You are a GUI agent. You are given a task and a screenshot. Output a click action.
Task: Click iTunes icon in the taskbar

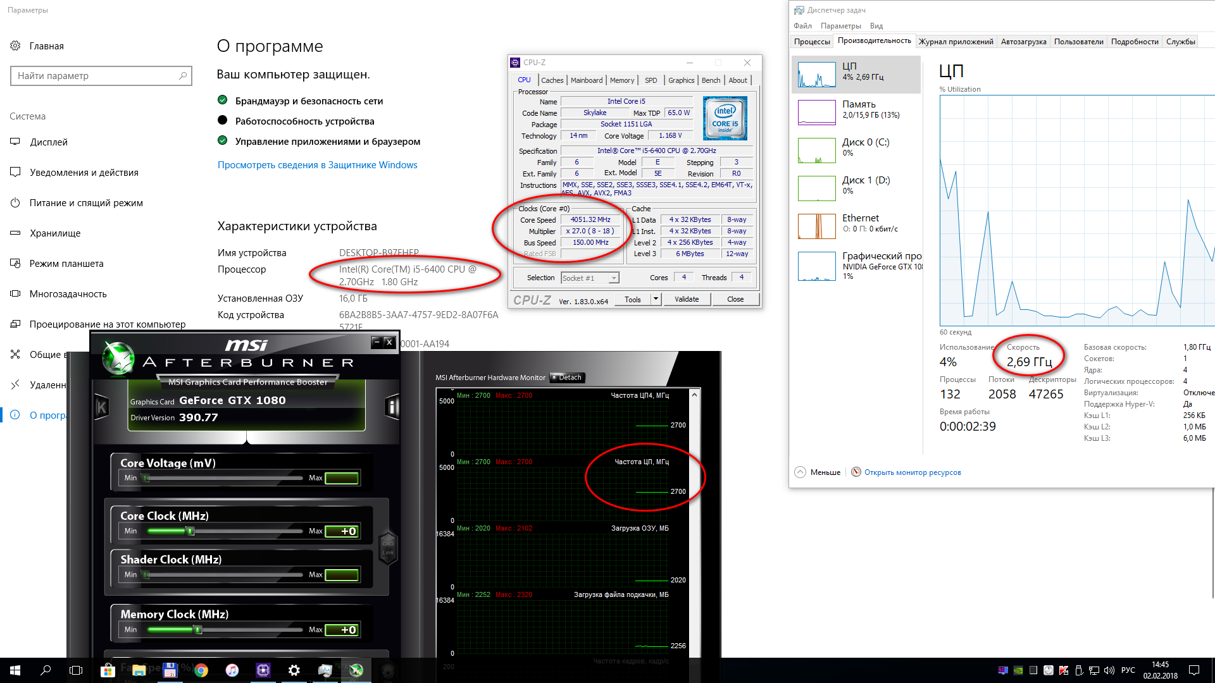(x=232, y=670)
